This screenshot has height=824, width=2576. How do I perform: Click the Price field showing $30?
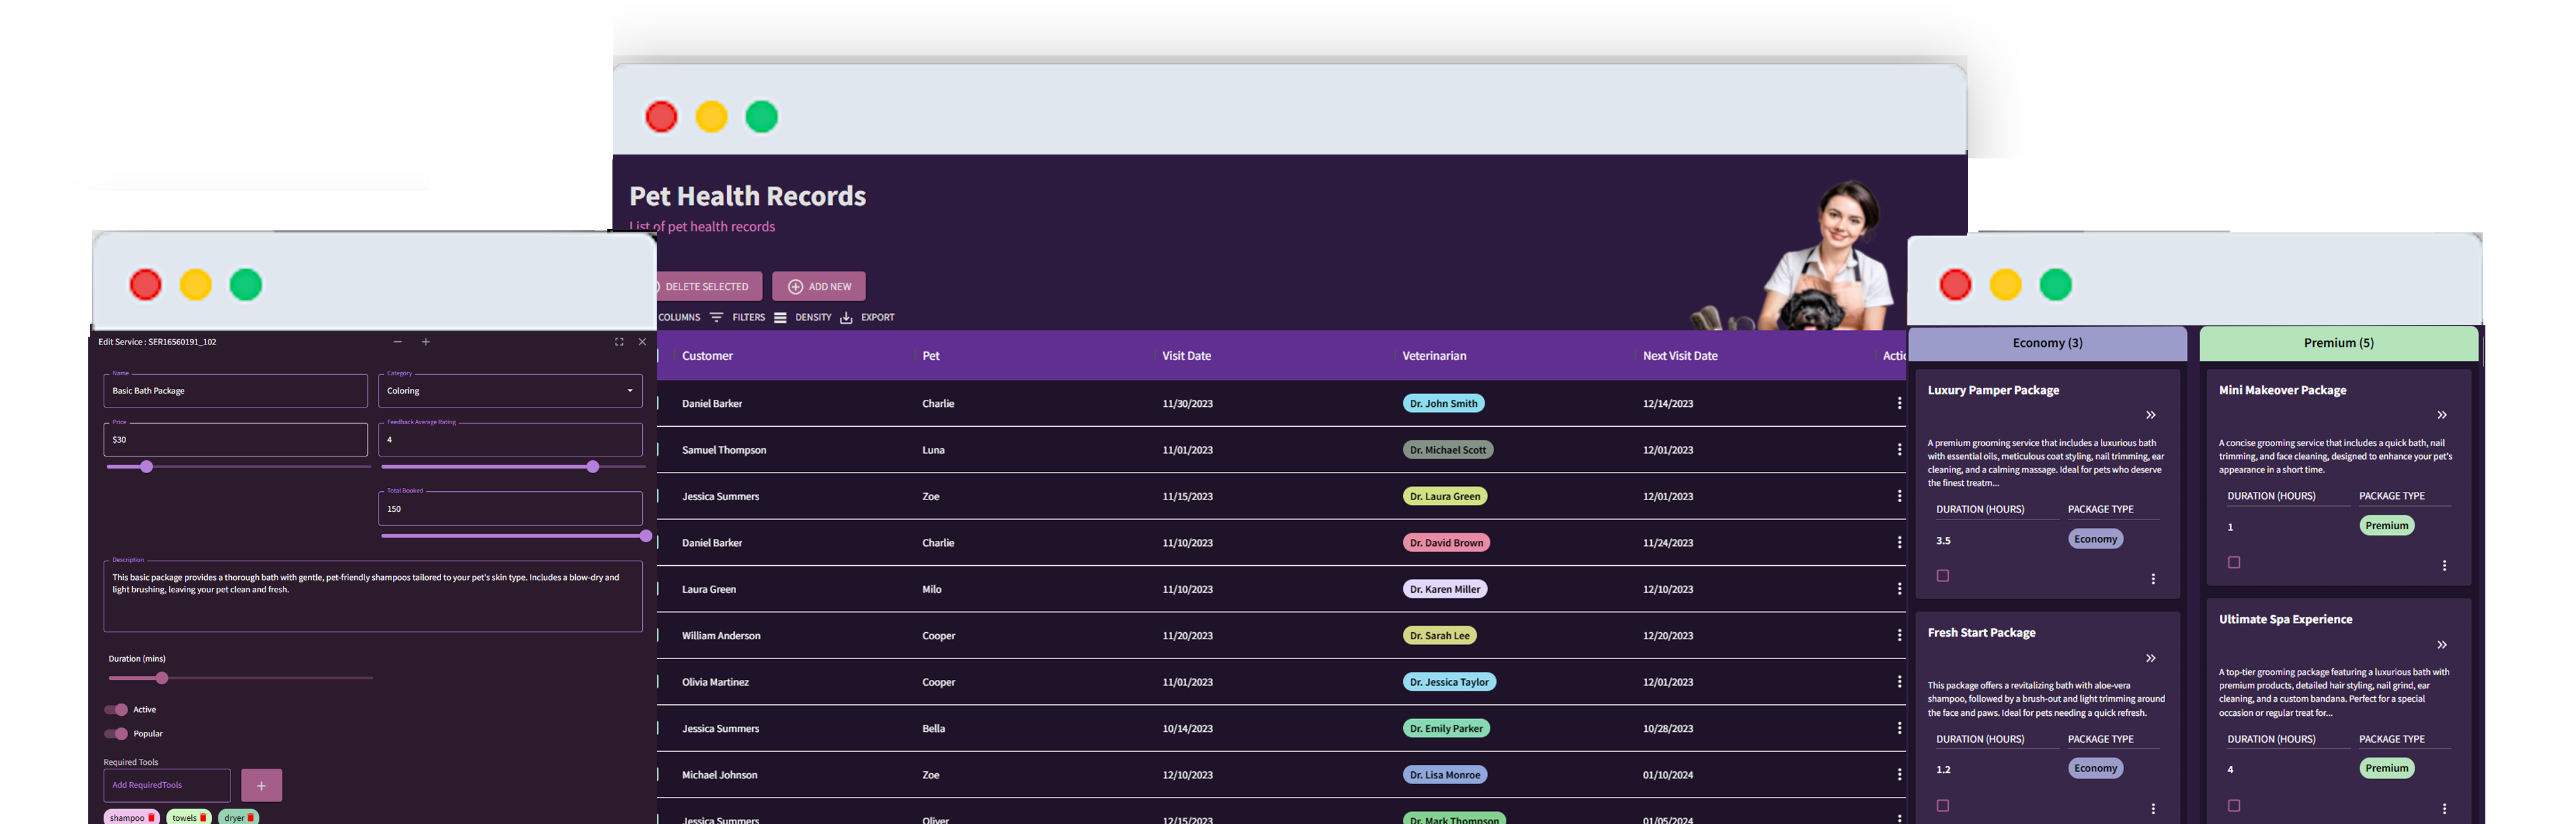tap(235, 440)
